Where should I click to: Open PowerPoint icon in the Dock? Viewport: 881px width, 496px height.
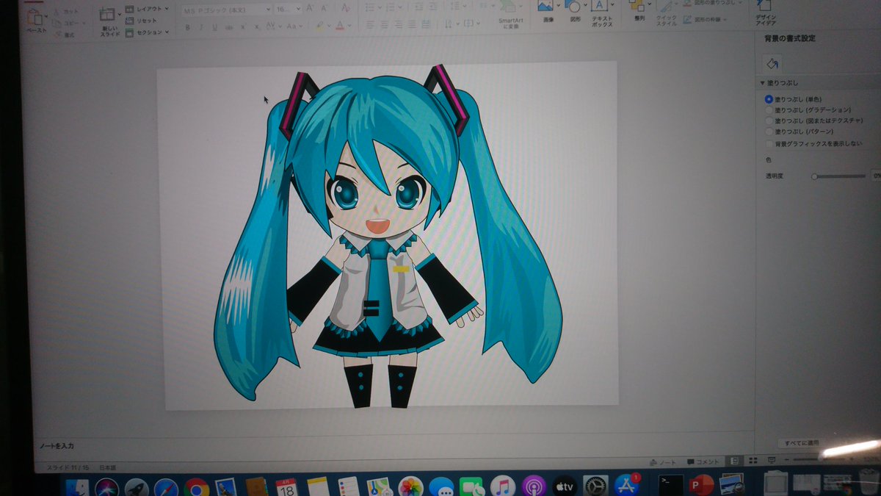702,484
